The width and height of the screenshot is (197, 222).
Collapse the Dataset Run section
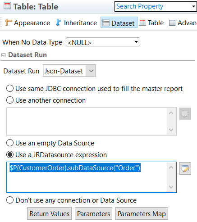click(x=3, y=55)
